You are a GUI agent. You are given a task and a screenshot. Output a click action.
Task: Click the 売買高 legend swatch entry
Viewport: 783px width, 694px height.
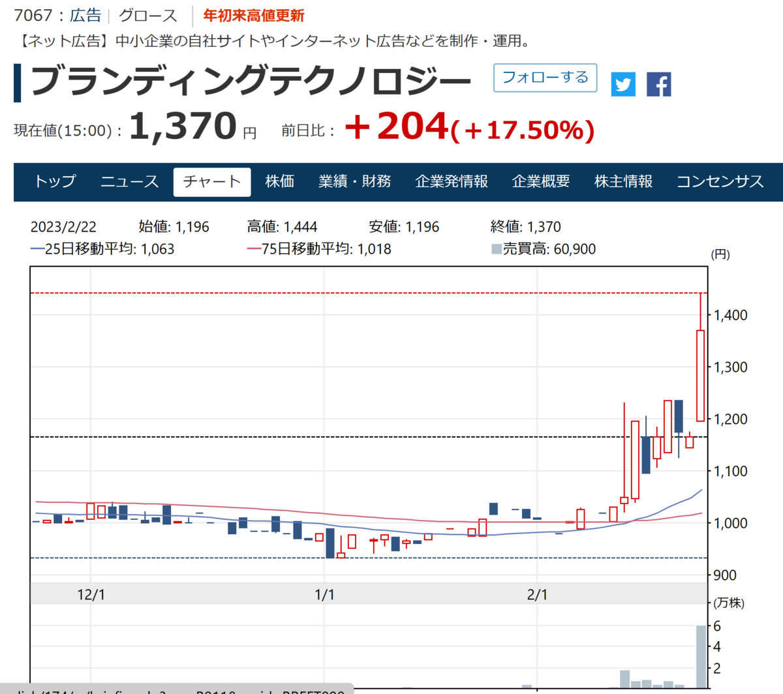pyautogui.click(x=544, y=249)
